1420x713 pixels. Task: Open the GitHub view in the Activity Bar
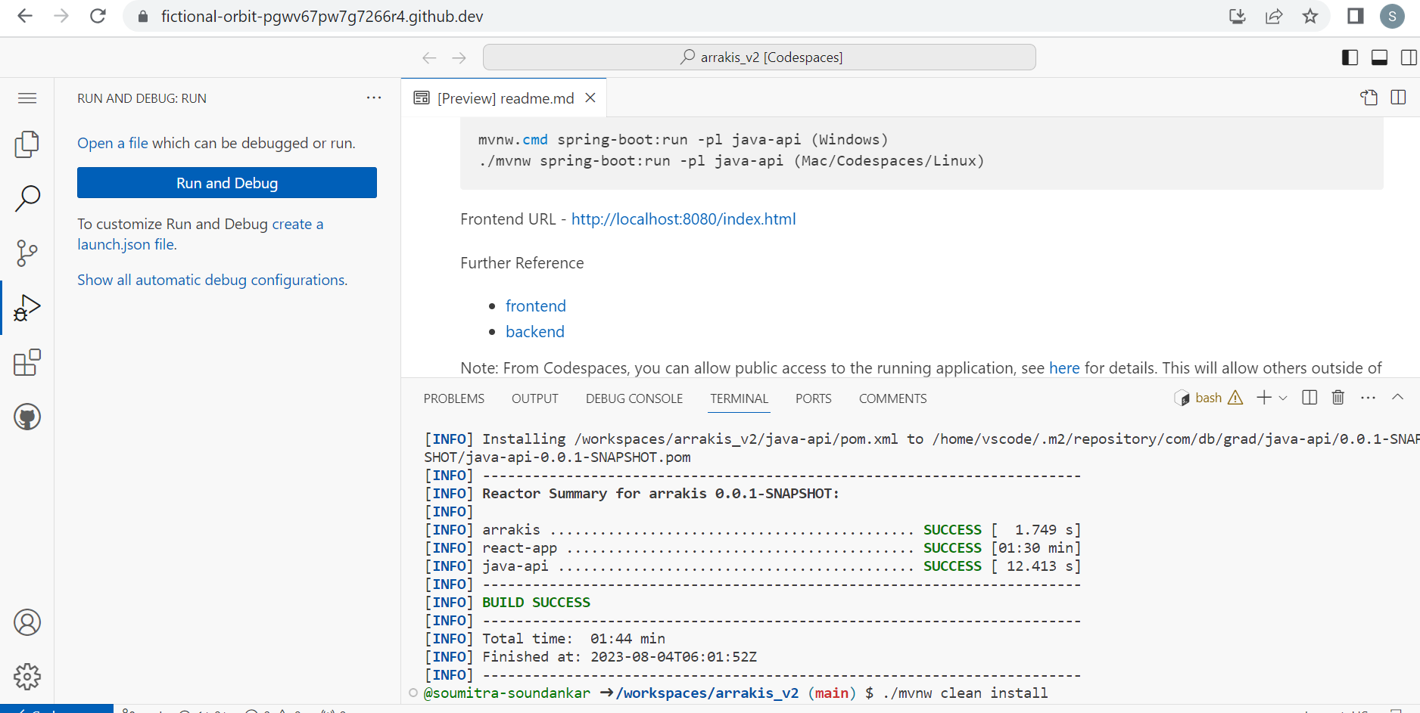click(x=27, y=417)
